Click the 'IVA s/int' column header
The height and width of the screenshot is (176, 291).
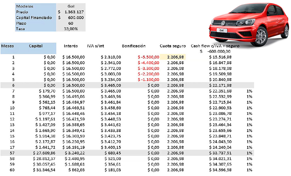[x=95, y=46]
